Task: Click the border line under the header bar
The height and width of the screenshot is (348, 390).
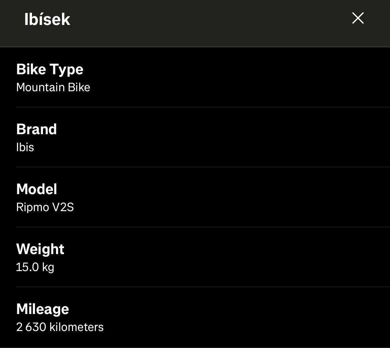Action: [195, 47]
